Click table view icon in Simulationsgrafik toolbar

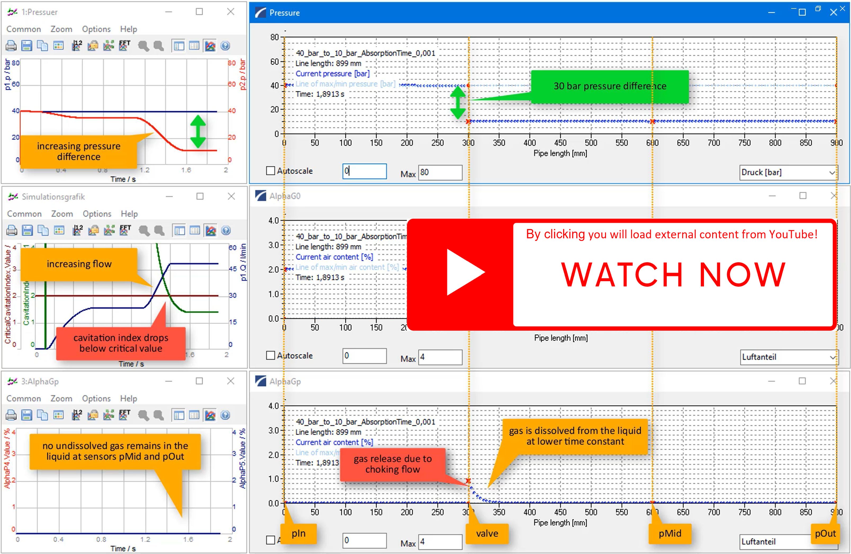195,231
